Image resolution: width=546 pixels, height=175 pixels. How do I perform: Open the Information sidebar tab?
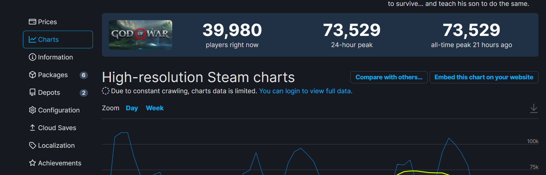pos(55,57)
